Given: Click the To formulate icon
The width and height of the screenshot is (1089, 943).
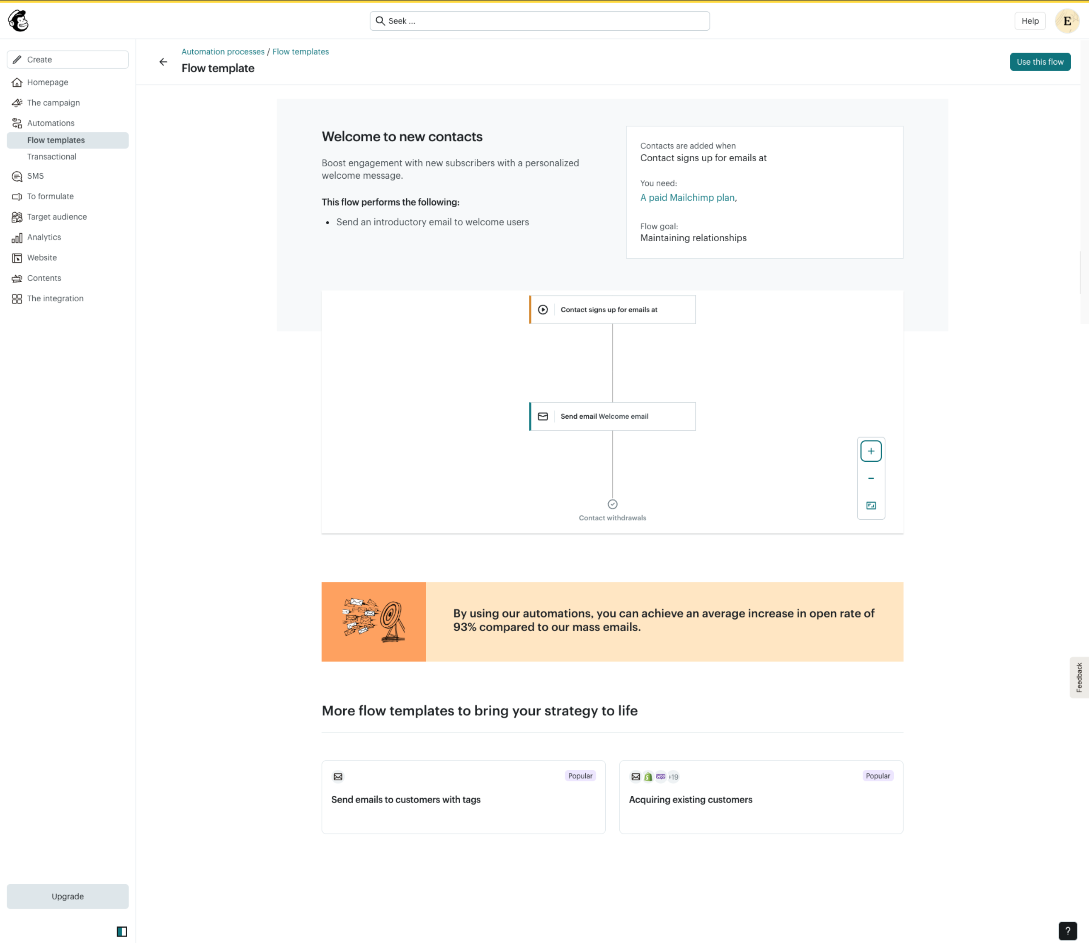Looking at the screenshot, I should coord(17,197).
